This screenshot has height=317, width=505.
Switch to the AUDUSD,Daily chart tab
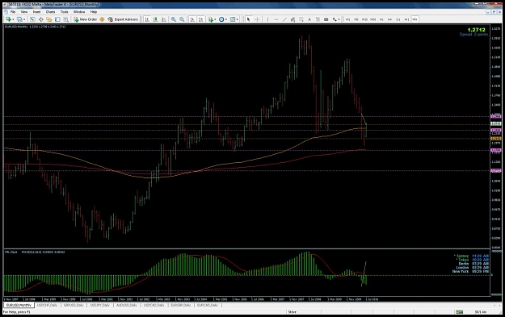point(127,305)
